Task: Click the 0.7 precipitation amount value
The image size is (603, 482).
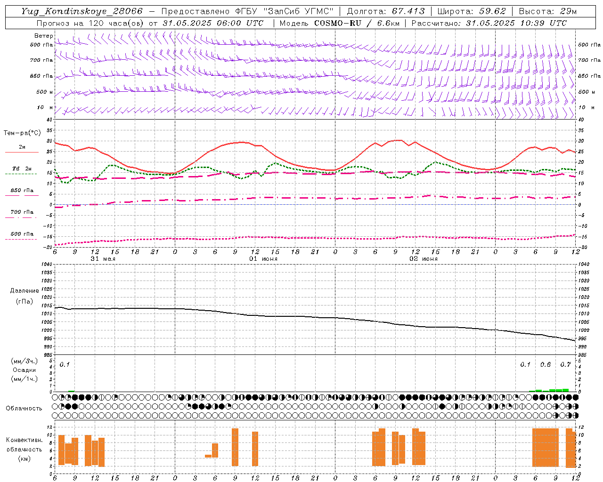Action: coord(565,364)
